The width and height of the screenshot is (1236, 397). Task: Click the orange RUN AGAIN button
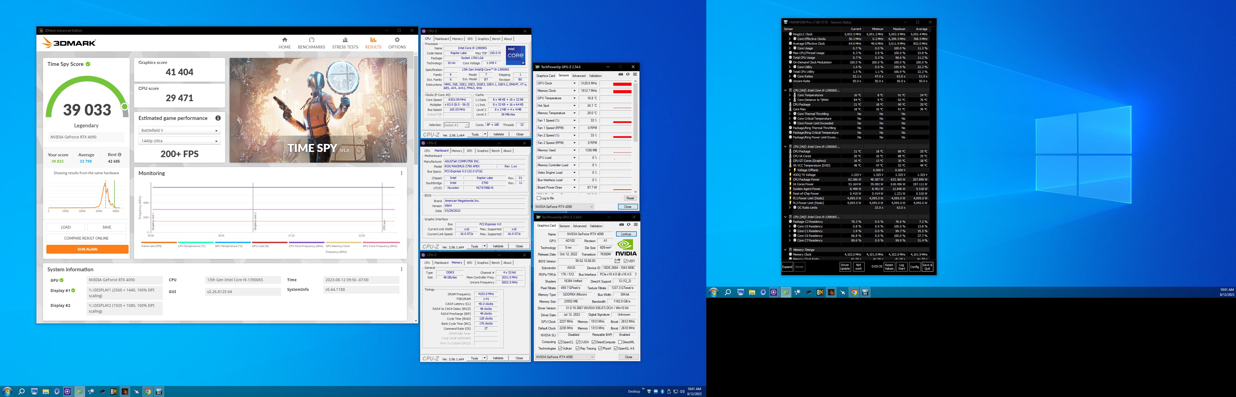point(87,249)
